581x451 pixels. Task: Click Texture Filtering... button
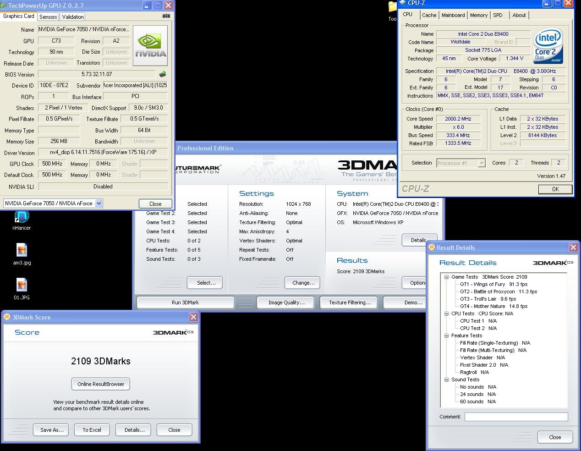[x=350, y=302]
